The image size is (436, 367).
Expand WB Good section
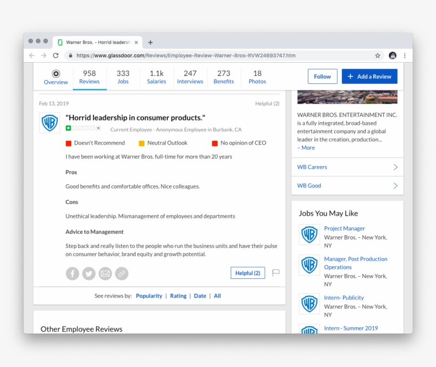pyautogui.click(x=395, y=186)
